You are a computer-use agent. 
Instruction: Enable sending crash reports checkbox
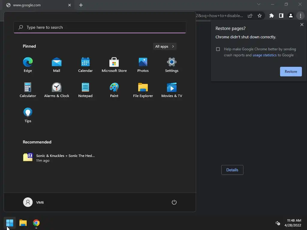tap(218, 49)
